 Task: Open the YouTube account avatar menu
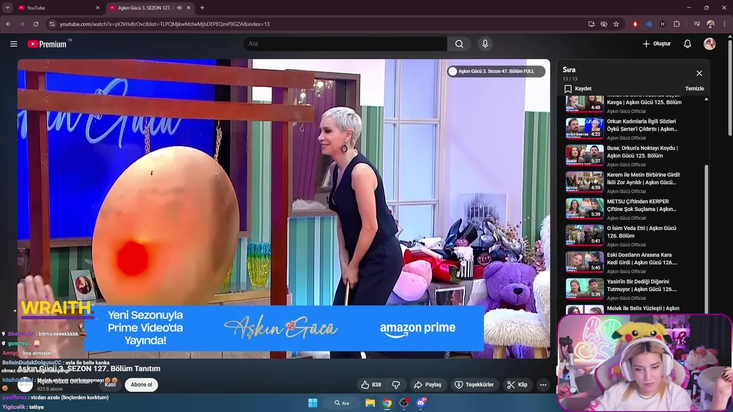(x=710, y=44)
